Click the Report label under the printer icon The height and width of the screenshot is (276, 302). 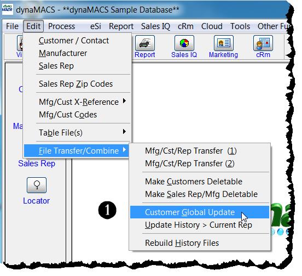(x=144, y=55)
